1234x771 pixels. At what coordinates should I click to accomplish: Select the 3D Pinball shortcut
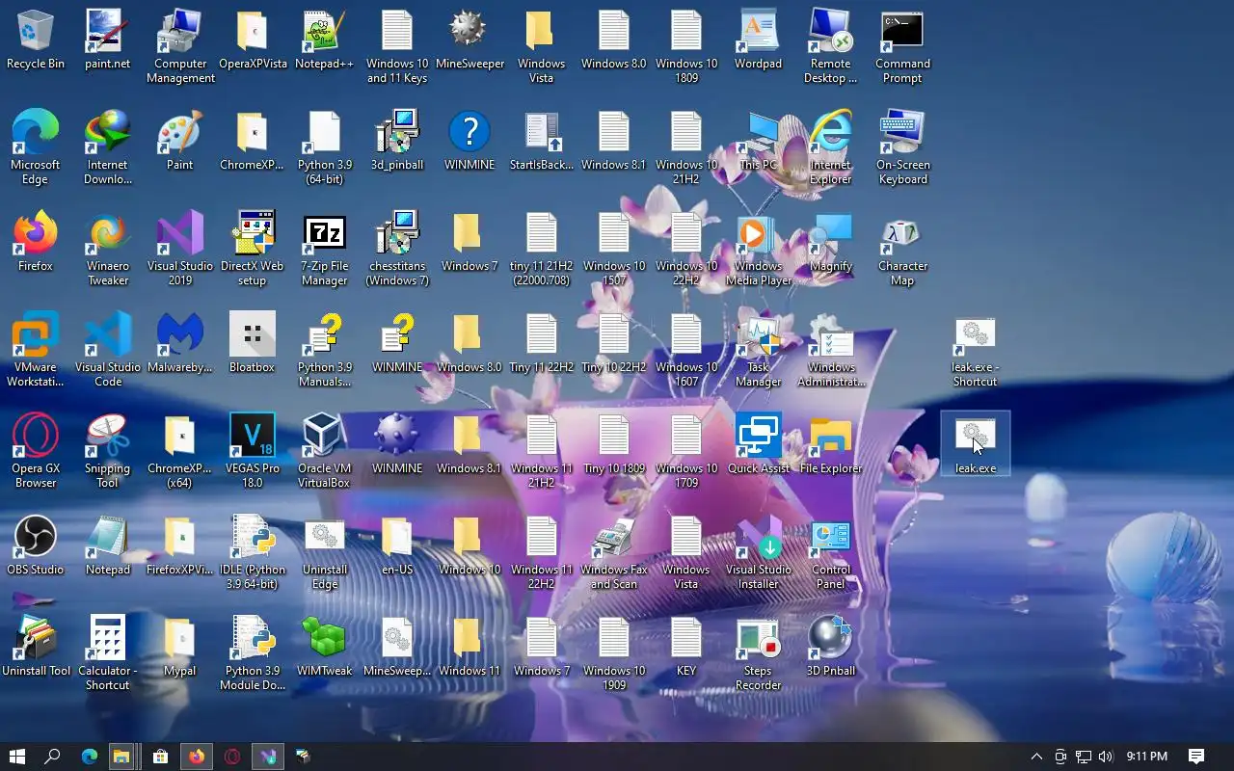pyautogui.click(x=831, y=648)
